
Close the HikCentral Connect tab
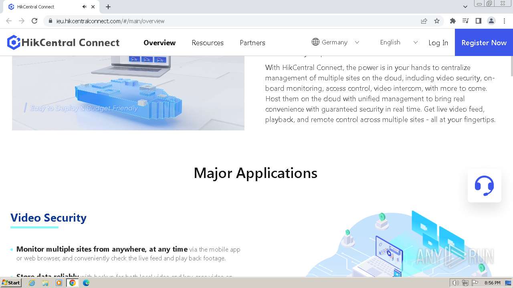[x=93, y=7]
